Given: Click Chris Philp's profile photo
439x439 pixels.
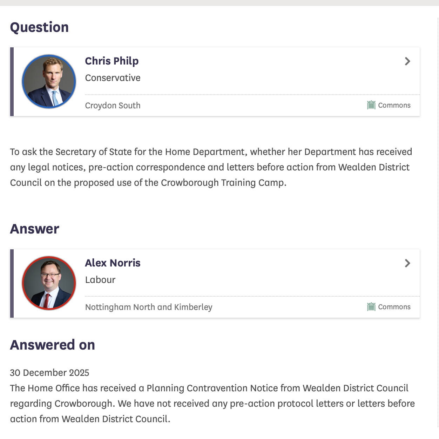Looking at the screenshot, I should pyautogui.click(x=49, y=81).
